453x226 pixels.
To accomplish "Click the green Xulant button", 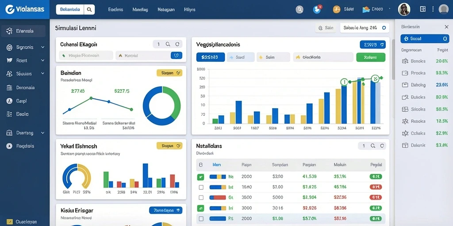I will 371,57.
